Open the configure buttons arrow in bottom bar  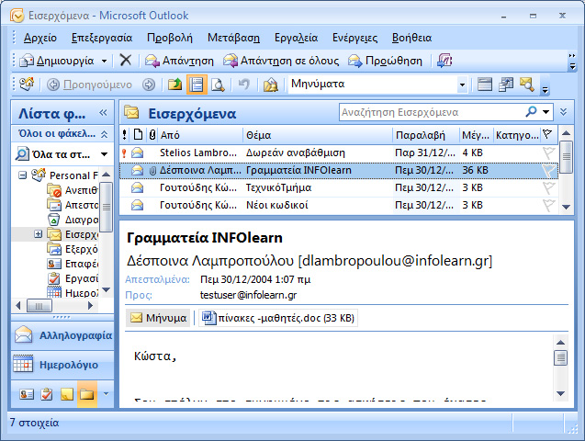coord(106,394)
